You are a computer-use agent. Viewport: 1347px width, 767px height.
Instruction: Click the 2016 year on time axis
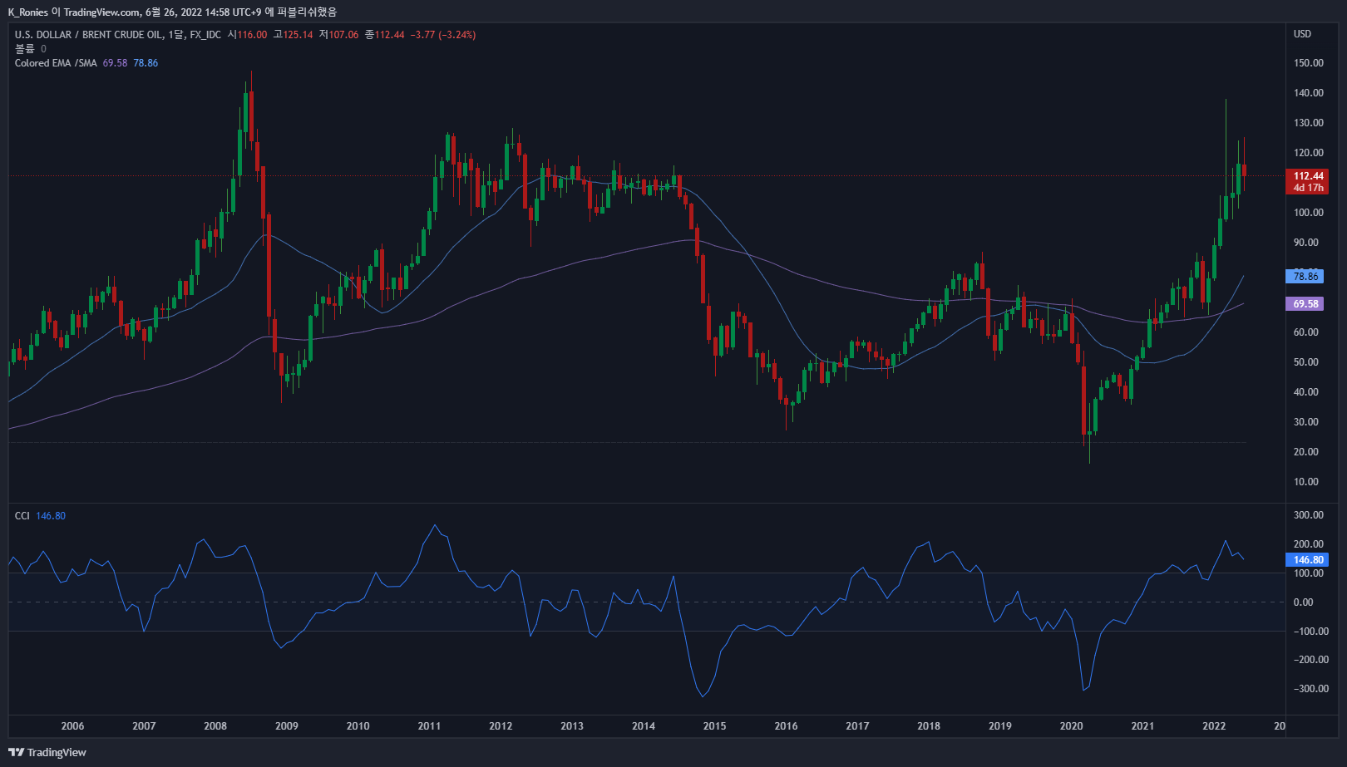click(x=786, y=726)
